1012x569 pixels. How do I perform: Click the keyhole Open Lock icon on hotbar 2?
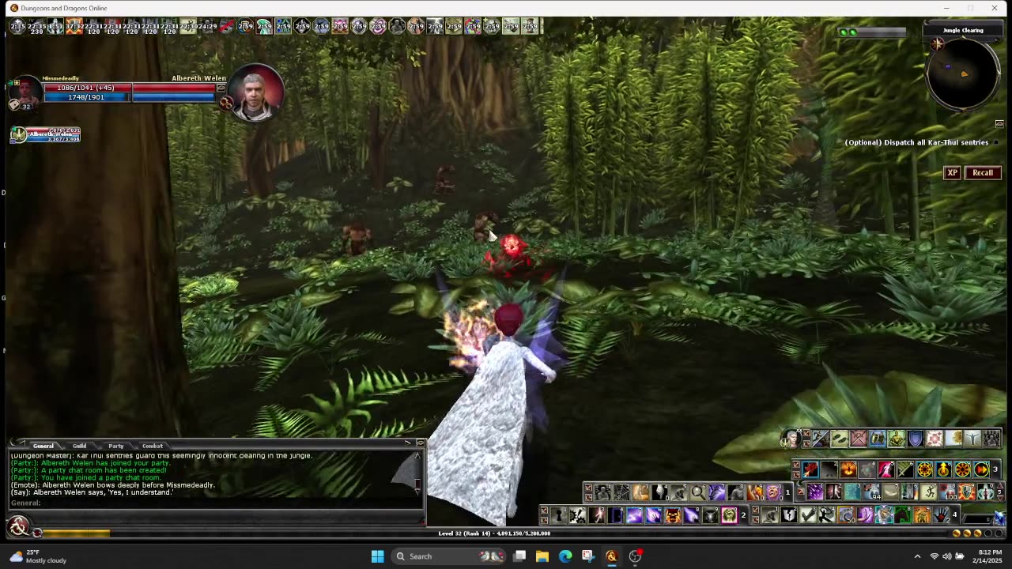point(558,515)
